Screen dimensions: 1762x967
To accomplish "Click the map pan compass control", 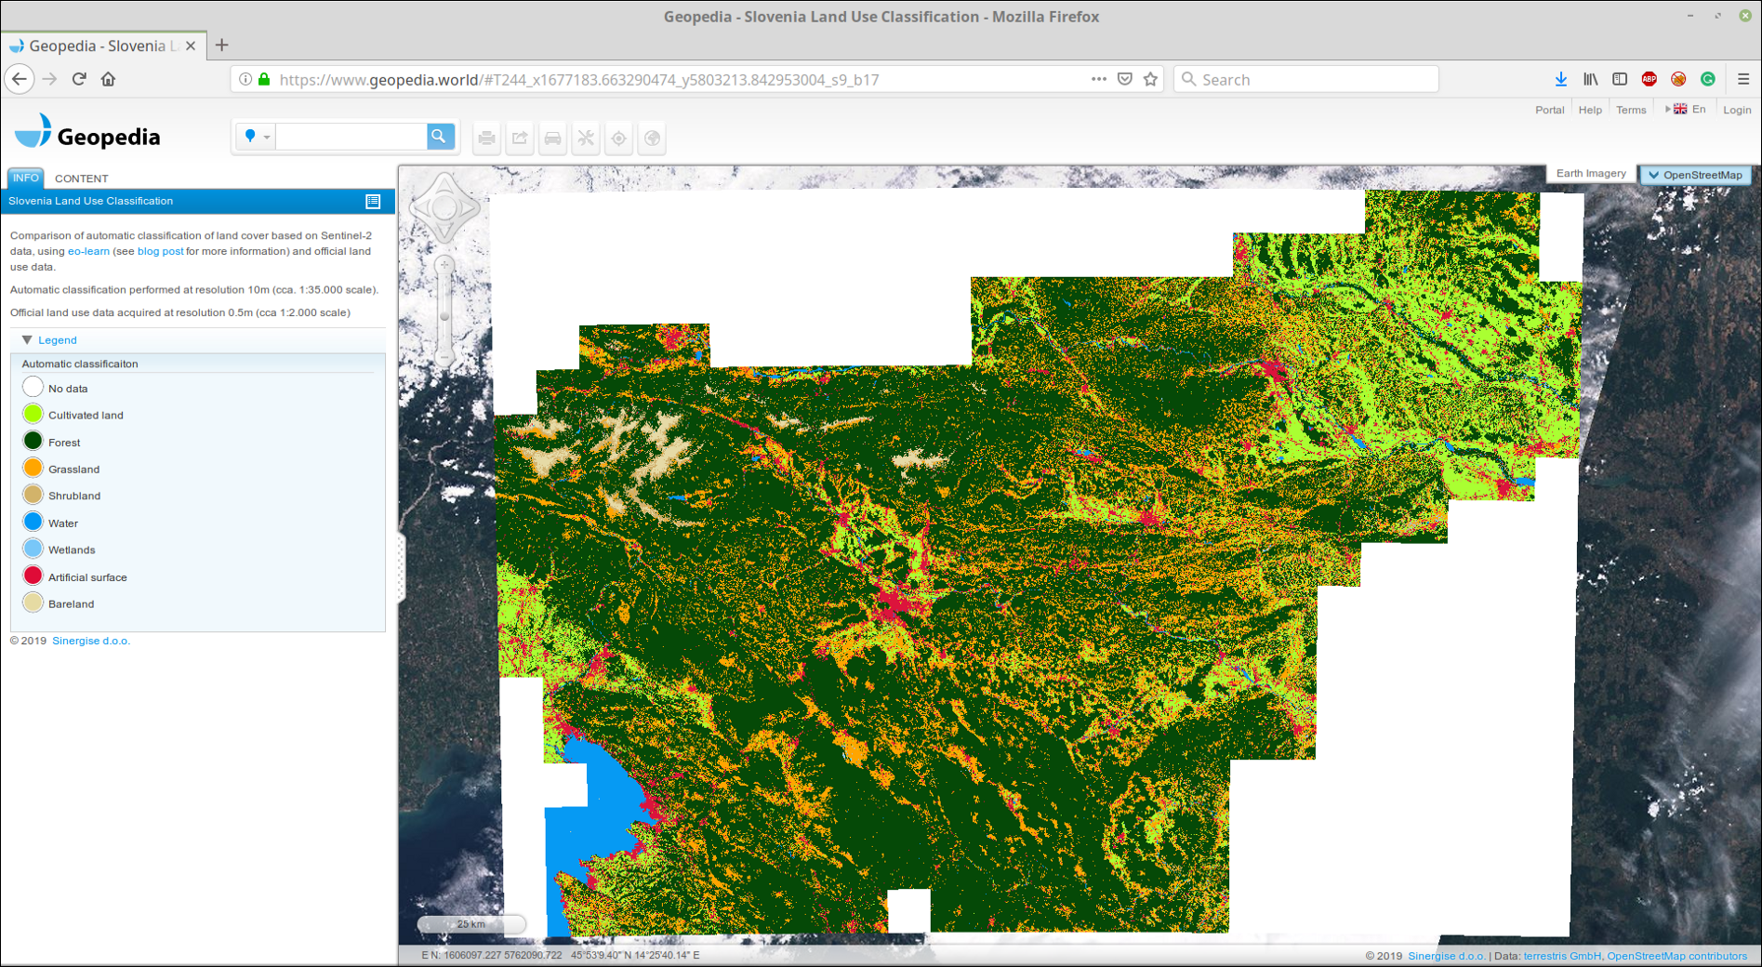I will click(444, 208).
